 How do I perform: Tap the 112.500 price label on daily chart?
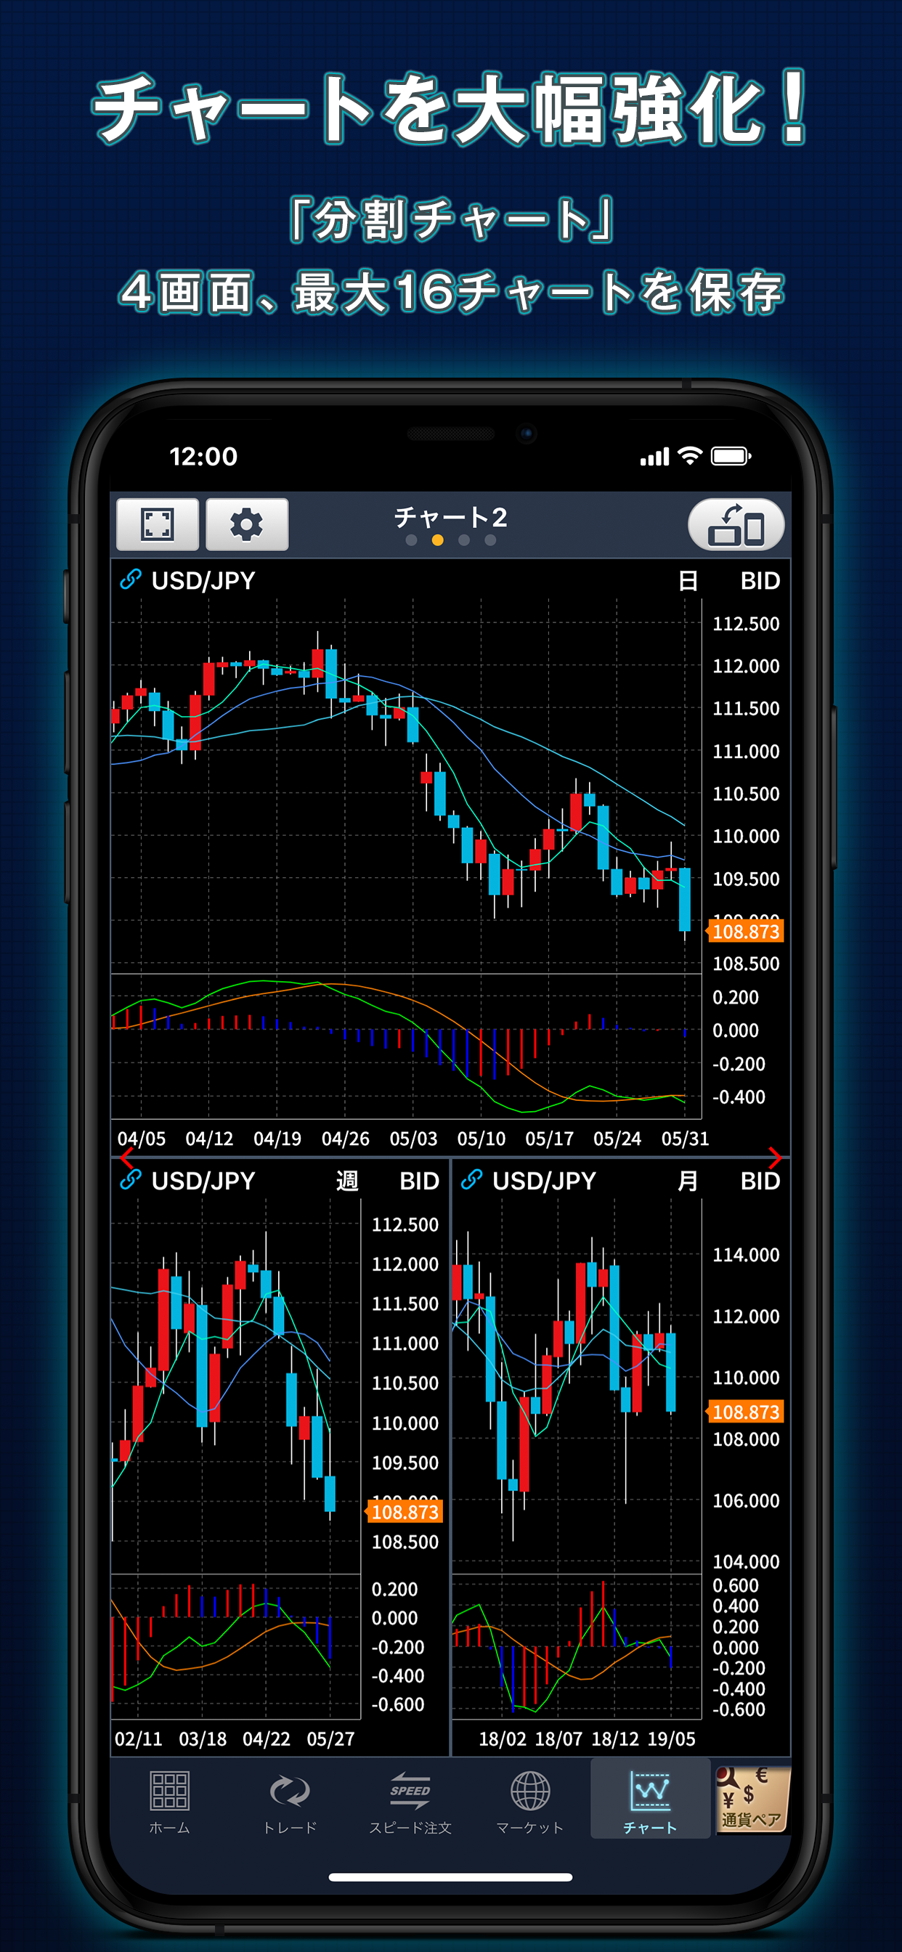[746, 624]
